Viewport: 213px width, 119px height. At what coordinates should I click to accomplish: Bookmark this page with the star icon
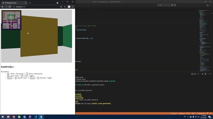[x=65, y=7]
